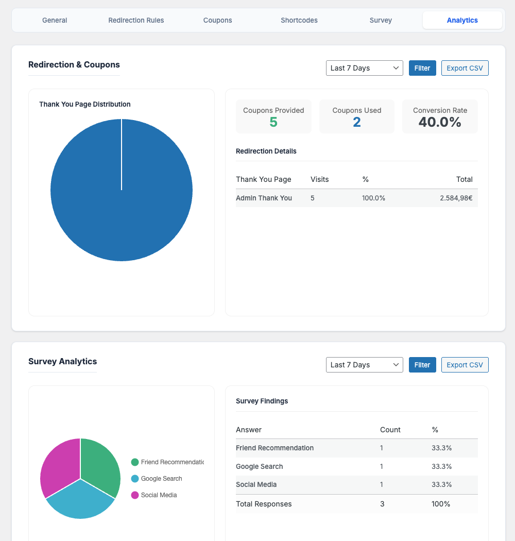Click the active Analytics tab
The width and height of the screenshot is (515, 541).
point(462,20)
